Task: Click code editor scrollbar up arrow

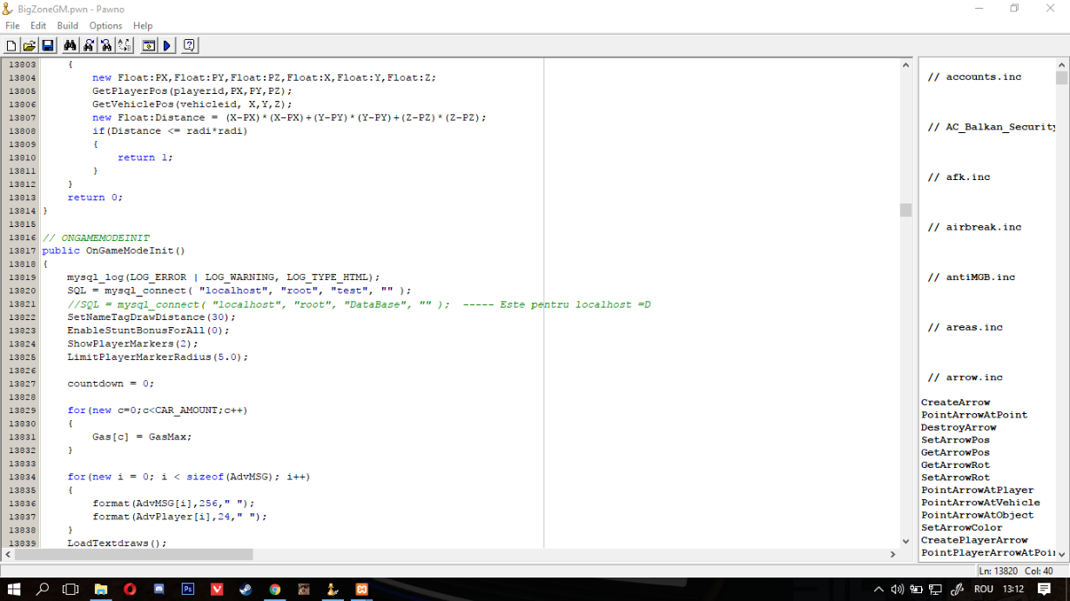Action: 905,64
